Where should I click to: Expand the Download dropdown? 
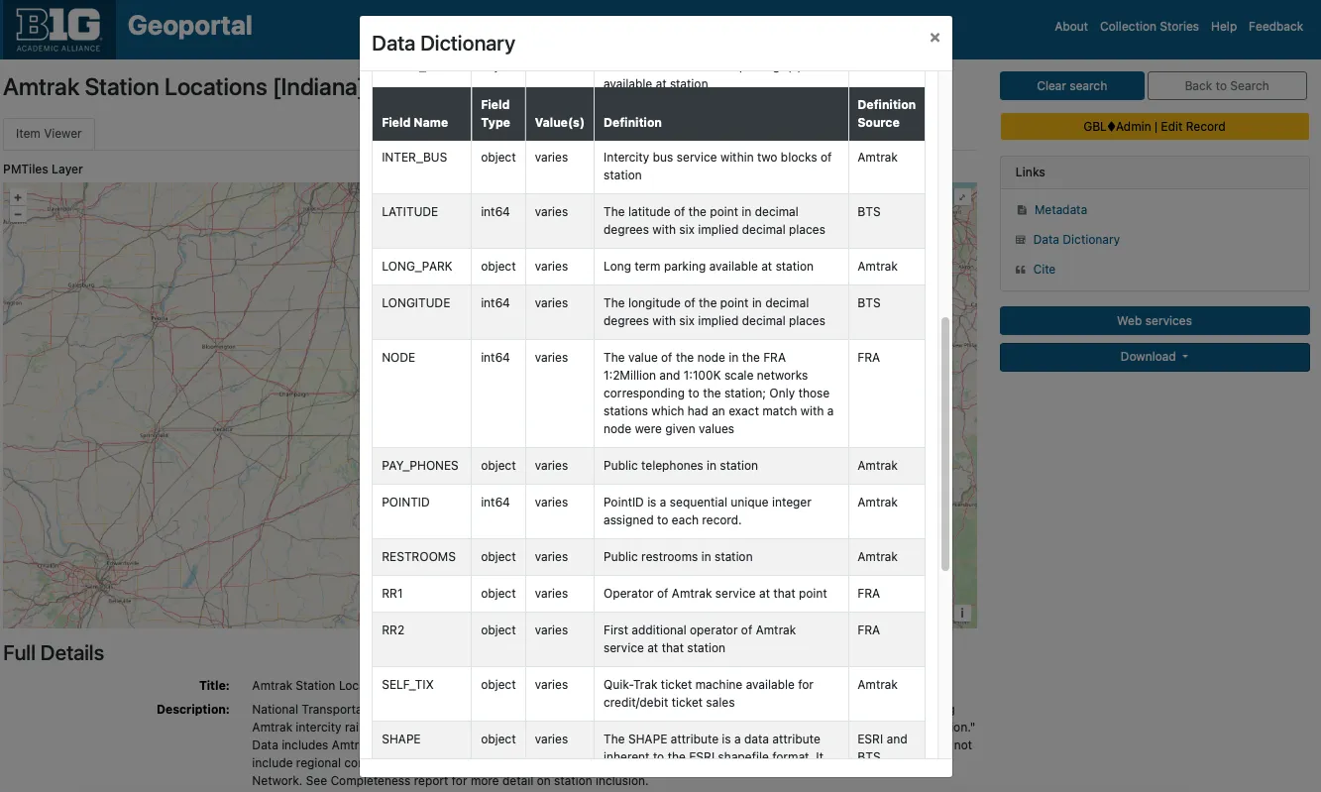click(x=1155, y=357)
